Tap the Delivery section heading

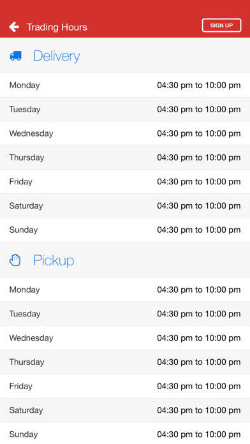coord(57,56)
